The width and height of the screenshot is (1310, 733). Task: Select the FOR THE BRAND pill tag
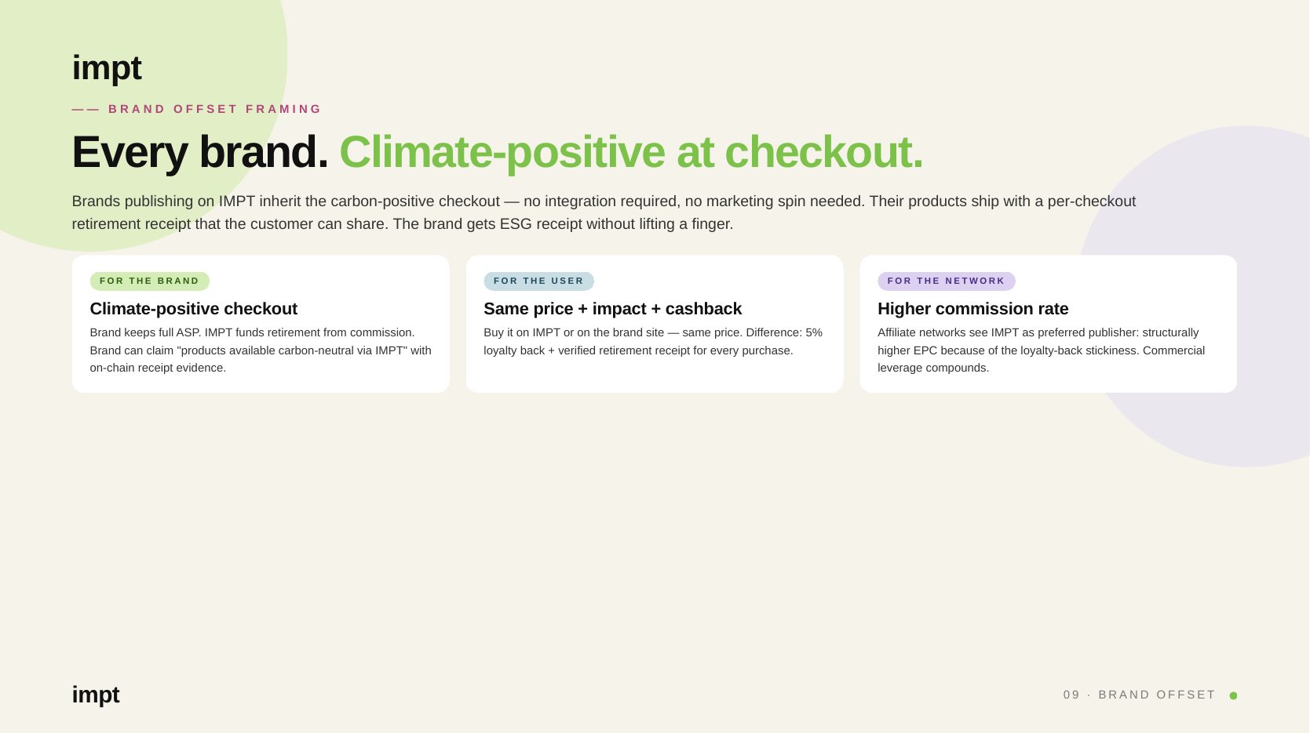150,281
